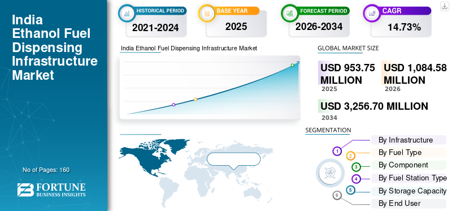Image resolution: width=452 pixels, height=211 pixels.
Task: Click segmentation circle number 3
Action: click(x=356, y=167)
